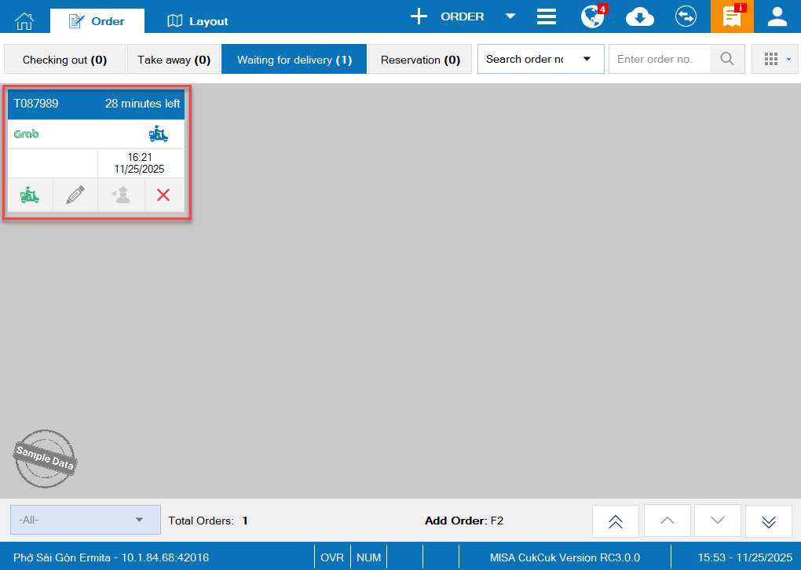
Task: Click the Enter order no. input field
Action: [x=659, y=59]
